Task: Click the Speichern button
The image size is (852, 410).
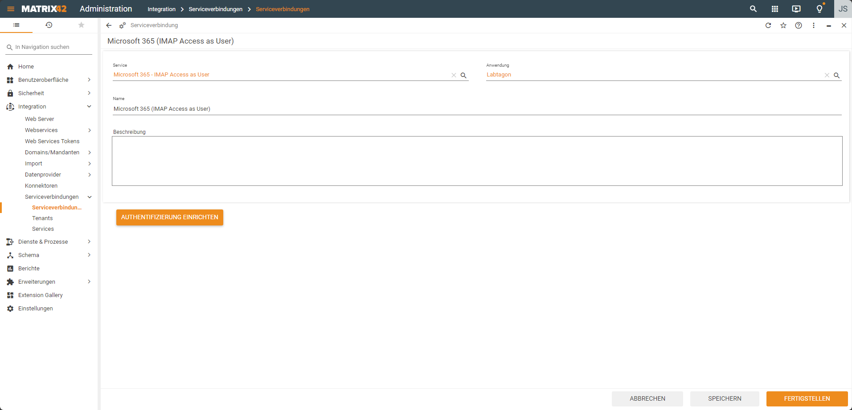Action: [725, 399]
